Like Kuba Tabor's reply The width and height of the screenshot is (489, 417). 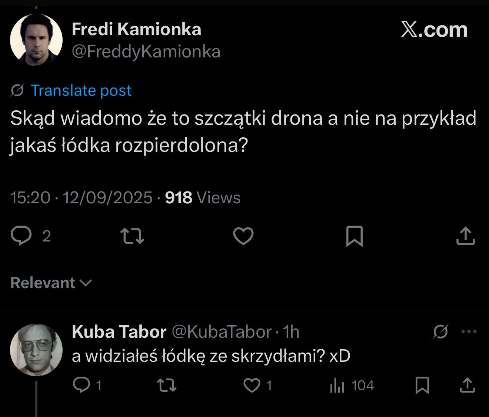[252, 385]
